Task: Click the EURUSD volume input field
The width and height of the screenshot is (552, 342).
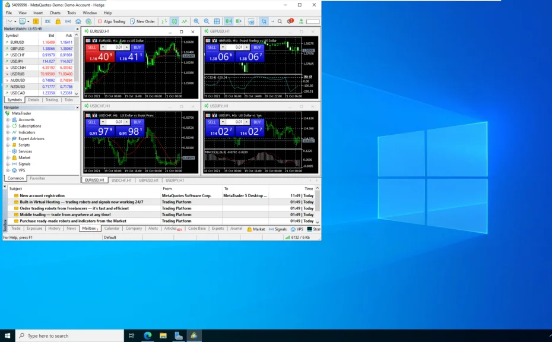Action: [x=115, y=47]
